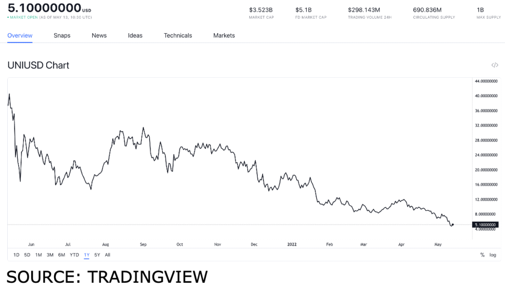Screen dimensions: 505x288
Task: Open the Snaps tab
Action: [x=62, y=36]
